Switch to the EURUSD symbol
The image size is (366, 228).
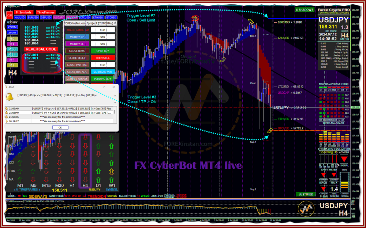[x=33, y=18]
